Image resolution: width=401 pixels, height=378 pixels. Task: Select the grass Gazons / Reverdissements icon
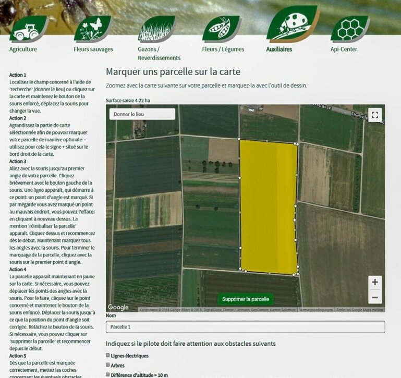coord(155,29)
